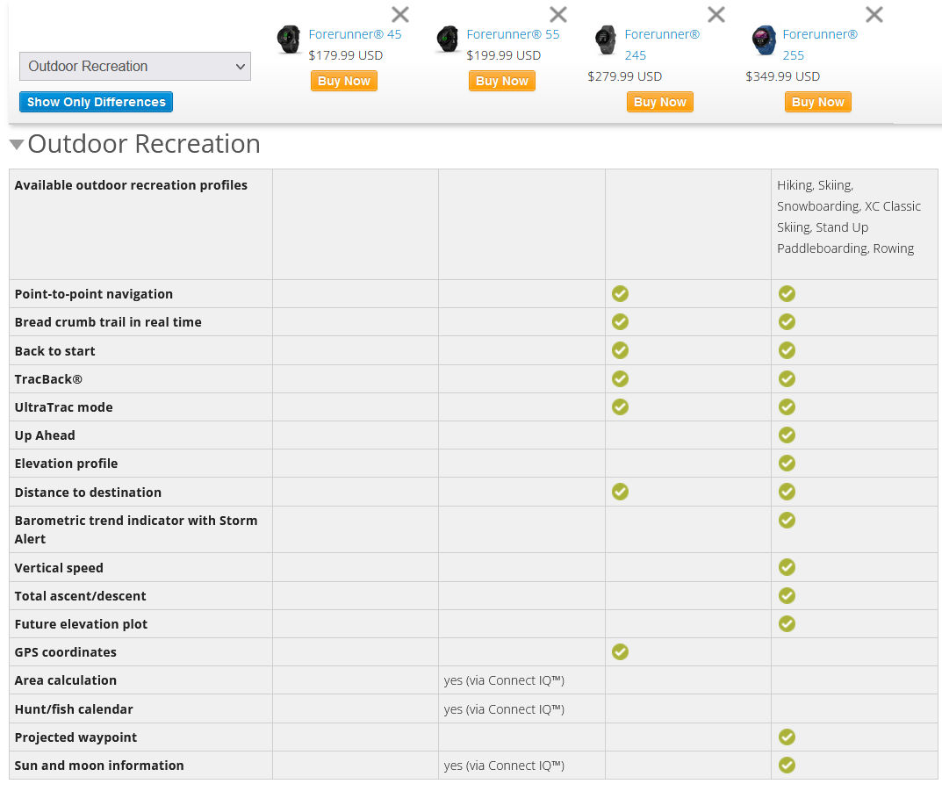Image resolution: width=942 pixels, height=791 pixels.
Task: Click Forerunner 245 Point-to-point navigation checkmark
Action: tap(620, 294)
